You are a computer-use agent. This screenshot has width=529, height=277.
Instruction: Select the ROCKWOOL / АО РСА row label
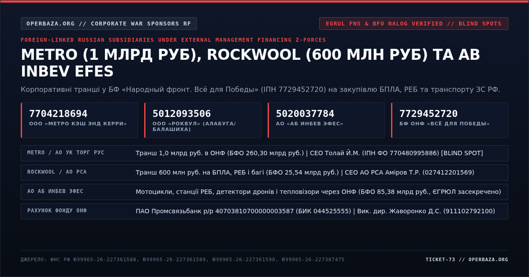[57, 172]
